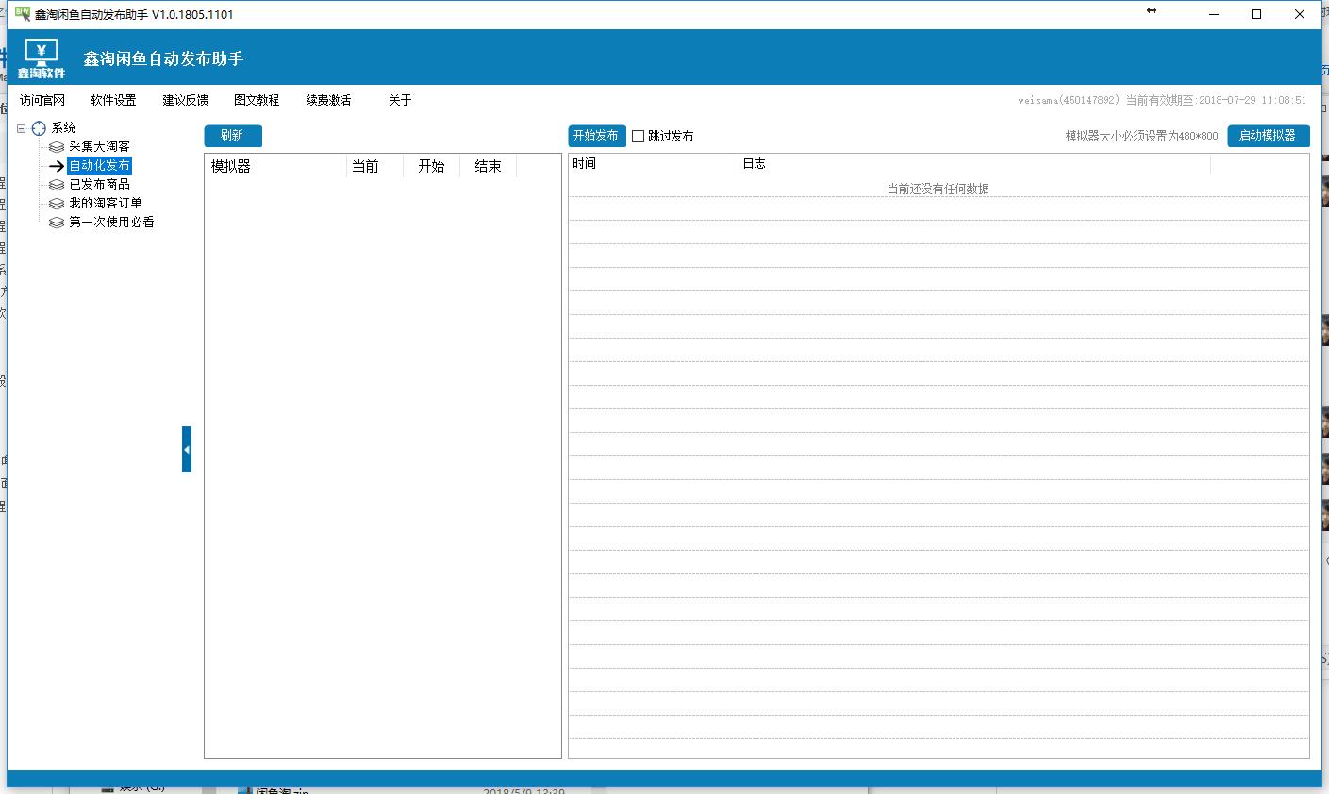Collapse the left sidebar with arrow handle

[187, 449]
